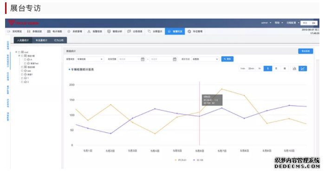325x173 pixels.
Task: Toggle the 30.108 purple legend entry
Action: click(198, 160)
